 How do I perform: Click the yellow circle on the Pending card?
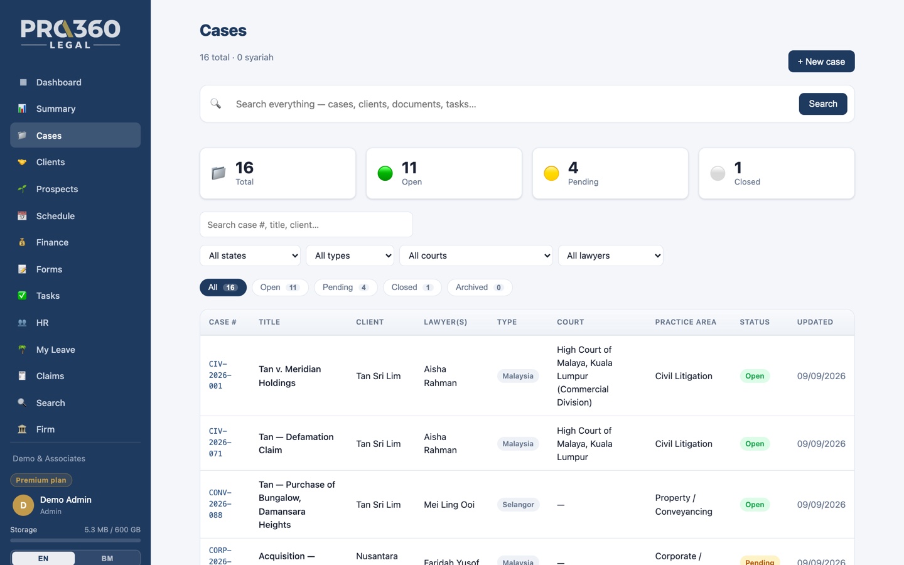[x=552, y=173]
